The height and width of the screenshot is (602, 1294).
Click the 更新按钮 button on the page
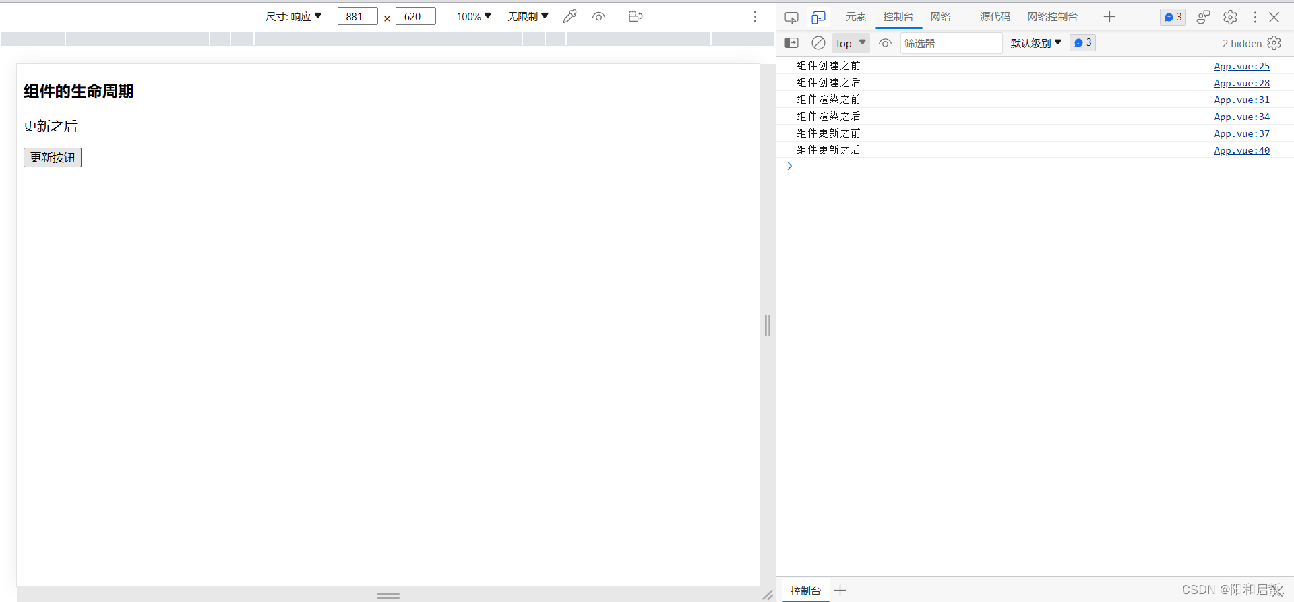pos(53,157)
